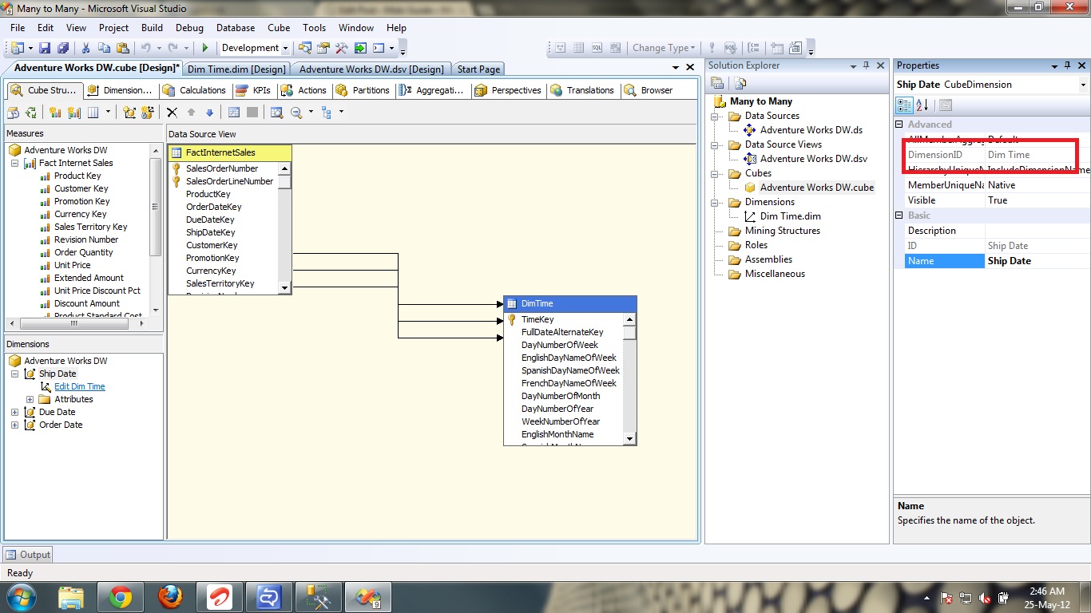Toggle Alphabetical sort in Properties panel
The height and width of the screenshot is (613, 1091).
coord(922,105)
